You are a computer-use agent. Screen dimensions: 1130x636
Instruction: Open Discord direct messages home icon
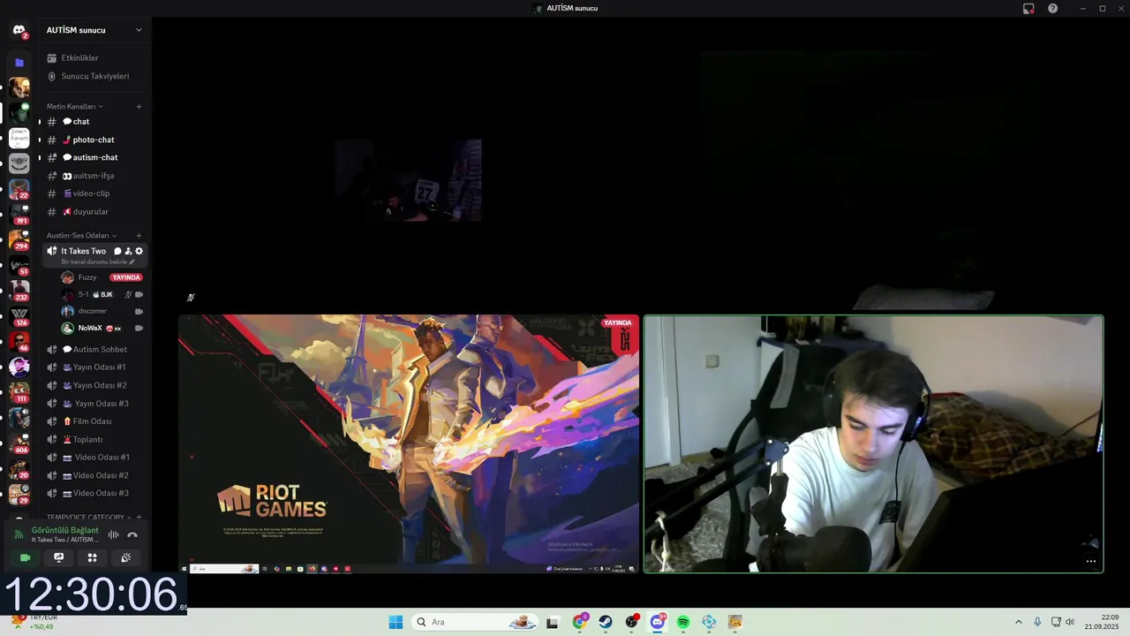click(19, 30)
